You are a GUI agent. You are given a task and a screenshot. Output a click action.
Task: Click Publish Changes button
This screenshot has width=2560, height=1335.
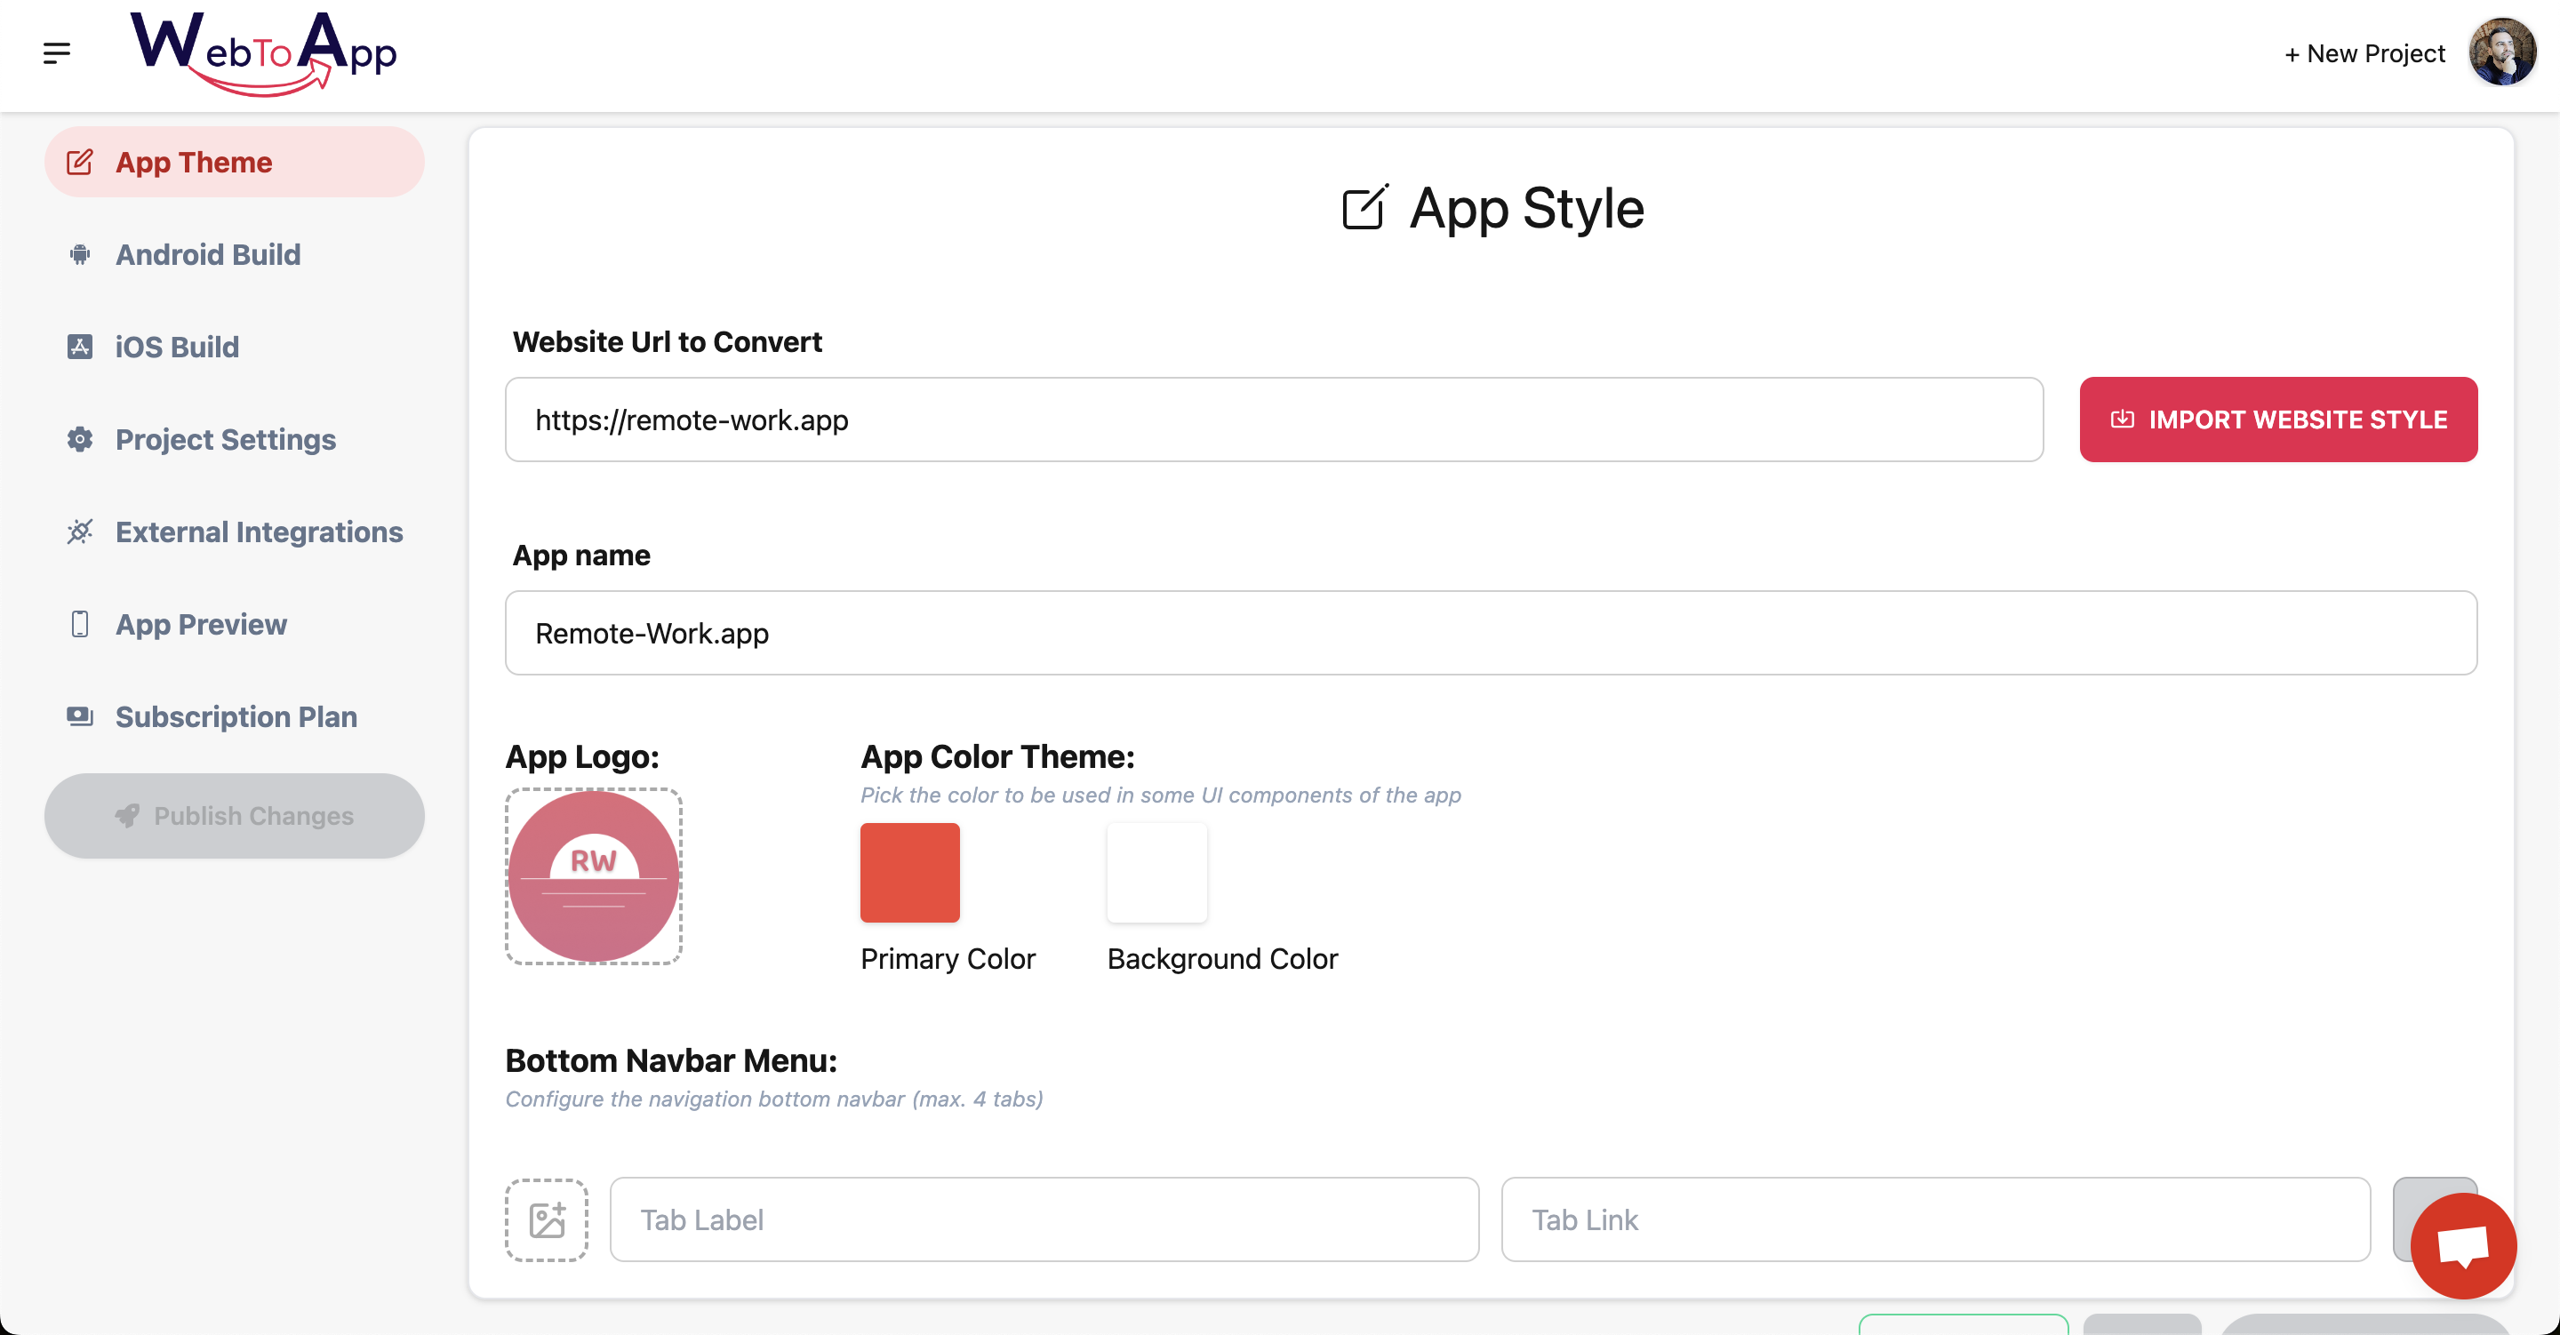point(235,816)
